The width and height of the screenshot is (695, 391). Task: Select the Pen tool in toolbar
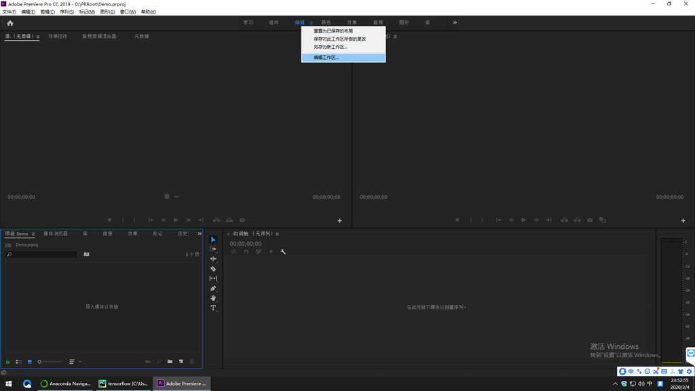click(x=213, y=288)
